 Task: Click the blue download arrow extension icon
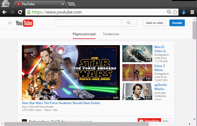(183, 12)
